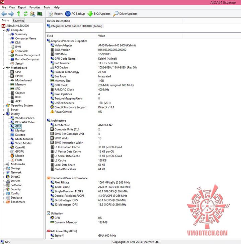Open the Report menu
The image size is (241, 244).
[x=22, y=7]
